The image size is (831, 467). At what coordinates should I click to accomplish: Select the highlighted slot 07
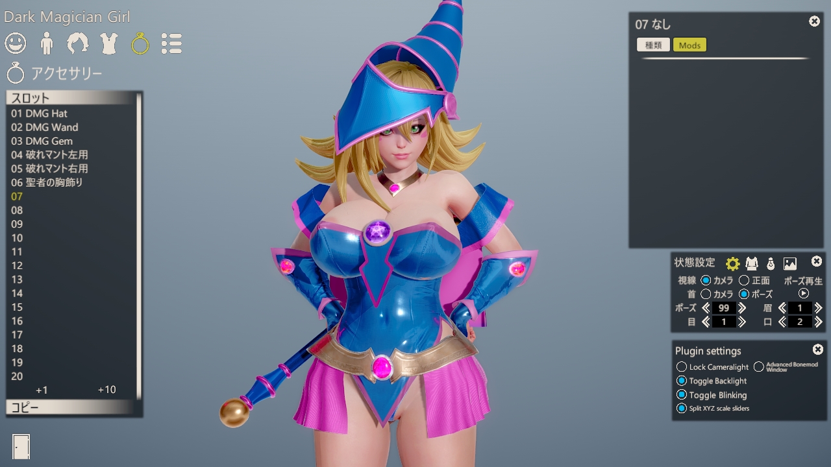pos(71,197)
